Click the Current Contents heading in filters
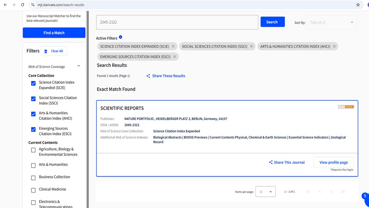 (x=43, y=142)
